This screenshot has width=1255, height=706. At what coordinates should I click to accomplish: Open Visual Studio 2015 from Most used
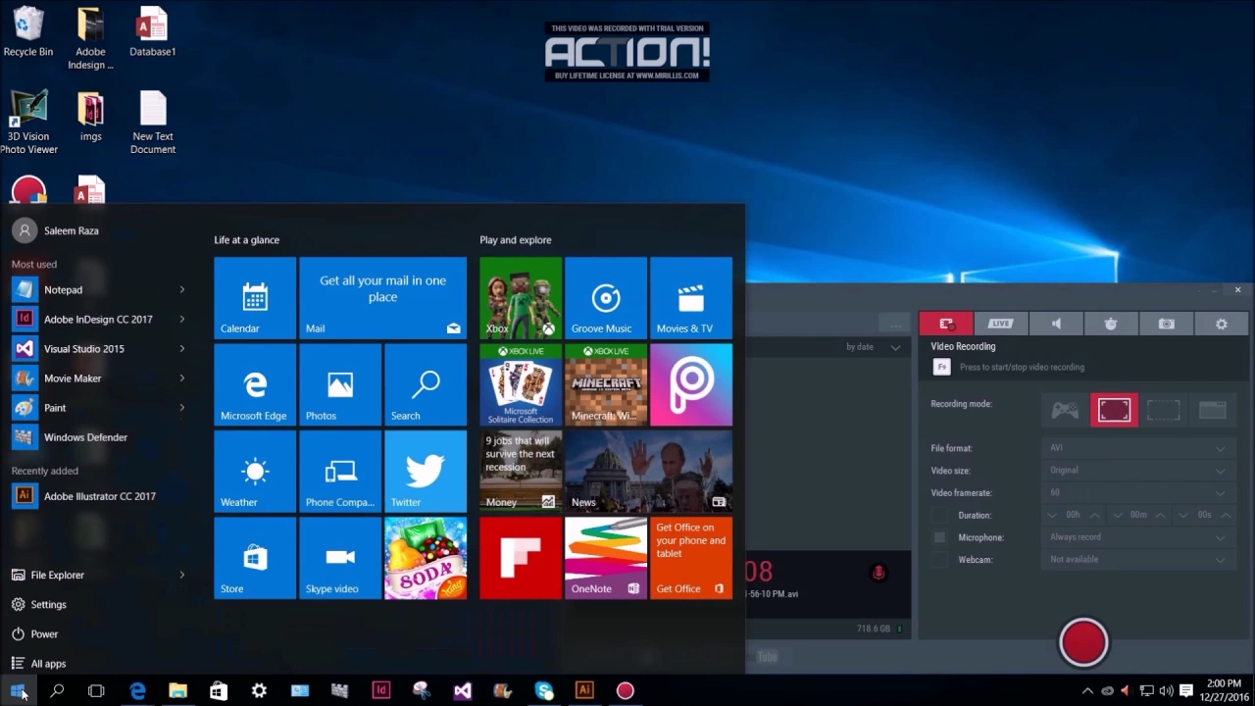pos(98,349)
